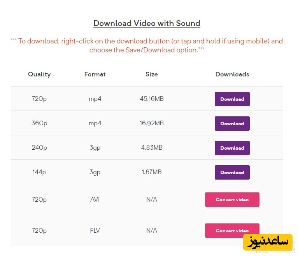Select the Size column header
This screenshot has height=256, width=298.
152,74
